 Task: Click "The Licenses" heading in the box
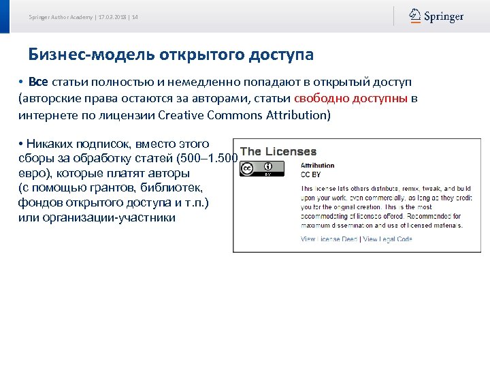tap(278, 151)
